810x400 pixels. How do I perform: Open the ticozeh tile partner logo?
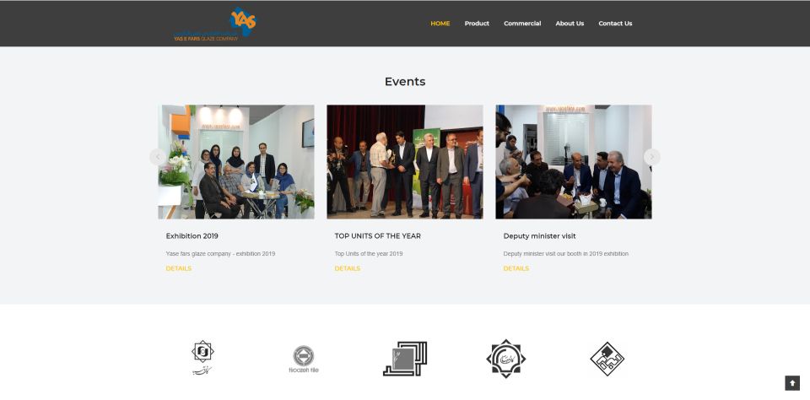coord(304,359)
